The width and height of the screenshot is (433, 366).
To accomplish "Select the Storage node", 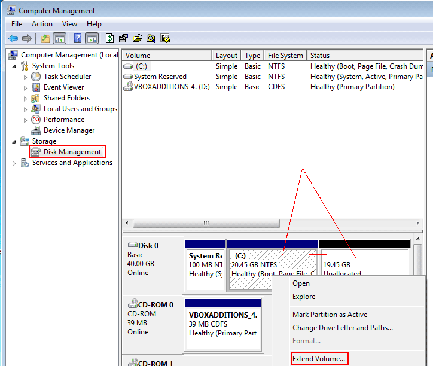I will pyautogui.click(x=44, y=141).
